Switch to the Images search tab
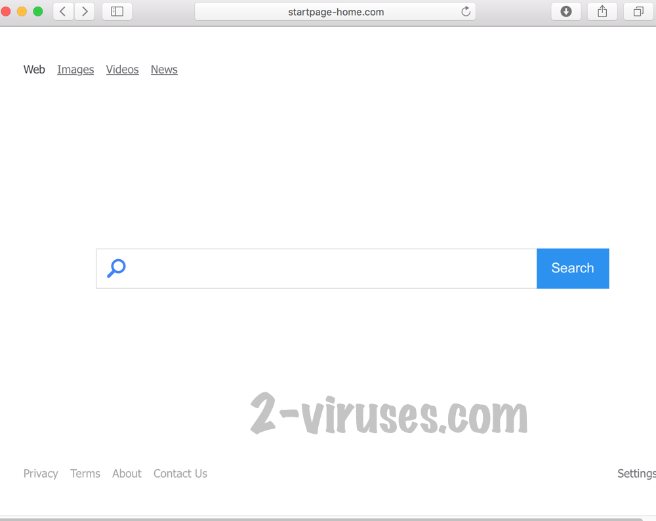This screenshot has height=521, width=656. coord(75,70)
